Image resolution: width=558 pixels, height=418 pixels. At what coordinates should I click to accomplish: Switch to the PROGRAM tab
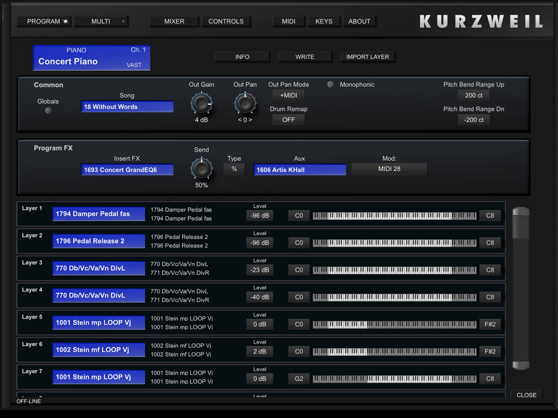tap(44, 21)
